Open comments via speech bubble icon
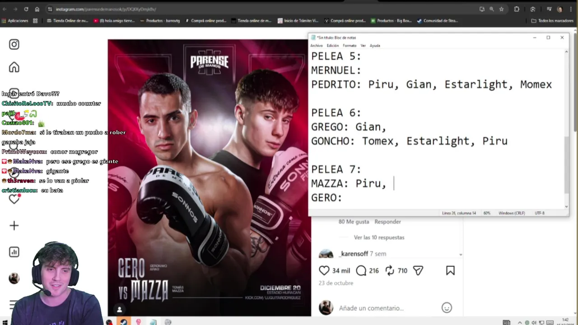Viewport: 578px width, 325px height. click(361, 270)
